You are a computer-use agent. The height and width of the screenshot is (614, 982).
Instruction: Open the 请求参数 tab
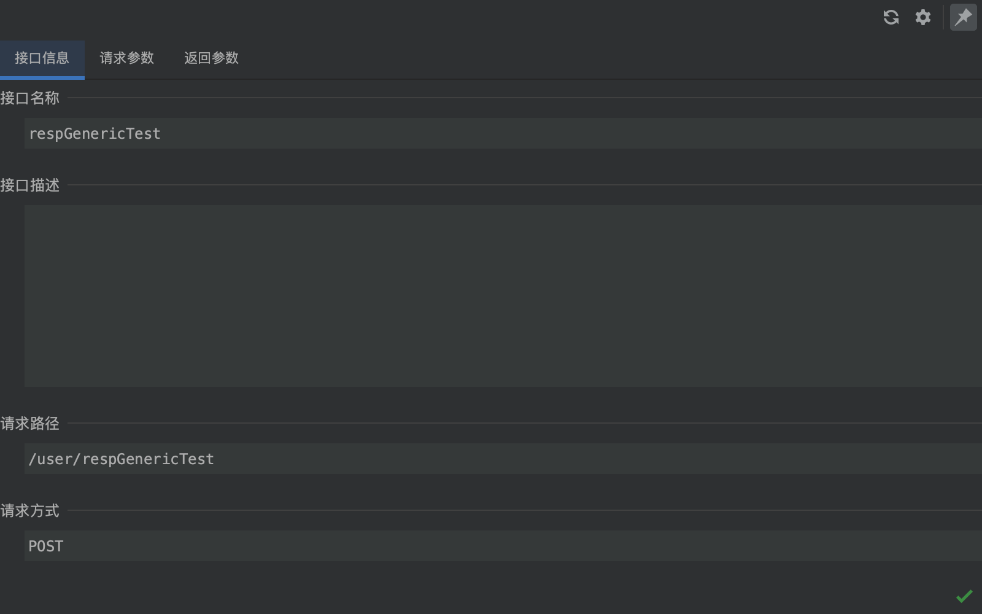click(x=126, y=58)
